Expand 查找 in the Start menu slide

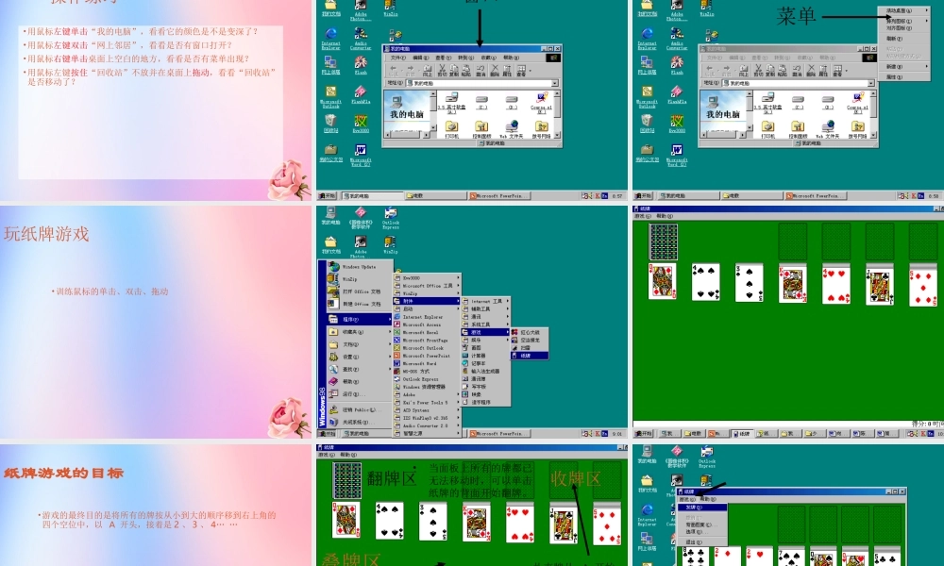coord(360,369)
